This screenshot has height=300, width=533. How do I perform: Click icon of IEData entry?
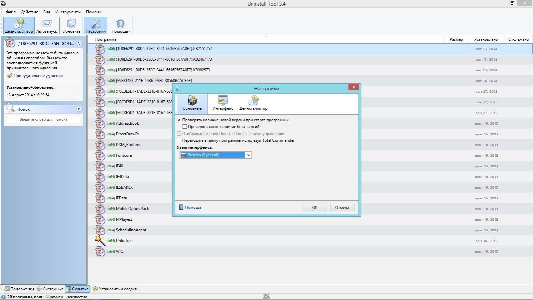(100, 198)
